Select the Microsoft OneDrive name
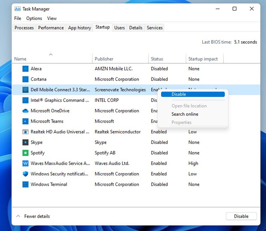The width and height of the screenshot is (266, 231). click(50, 111)
